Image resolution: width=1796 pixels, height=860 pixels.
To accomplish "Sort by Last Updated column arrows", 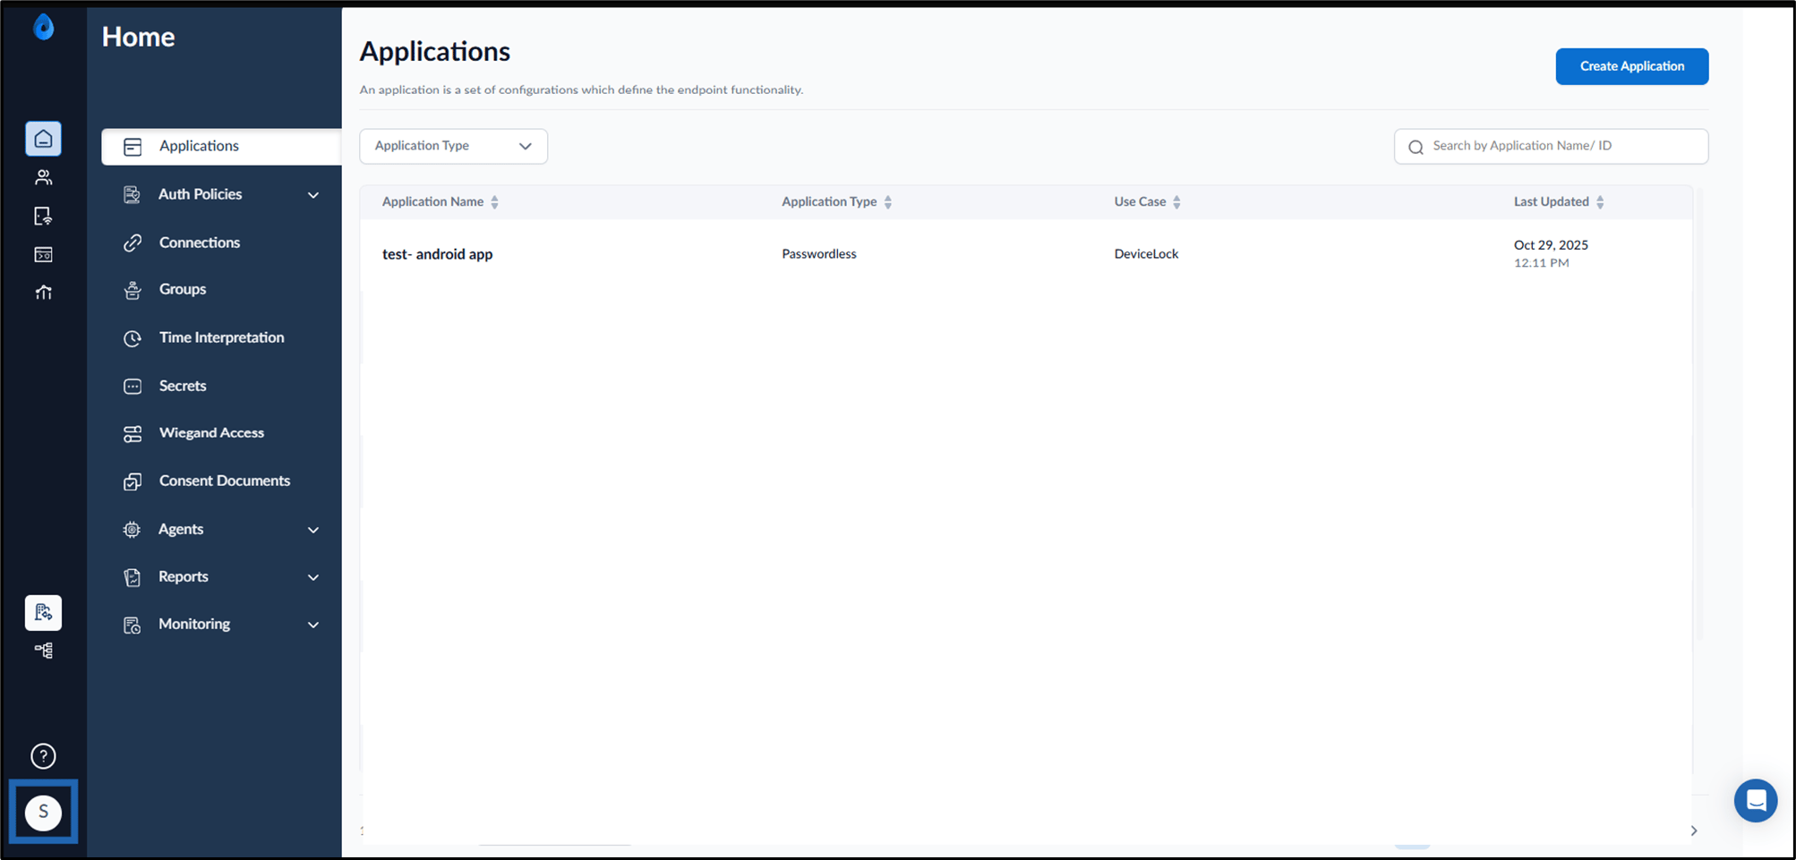I will click(x=1600, y=202).
